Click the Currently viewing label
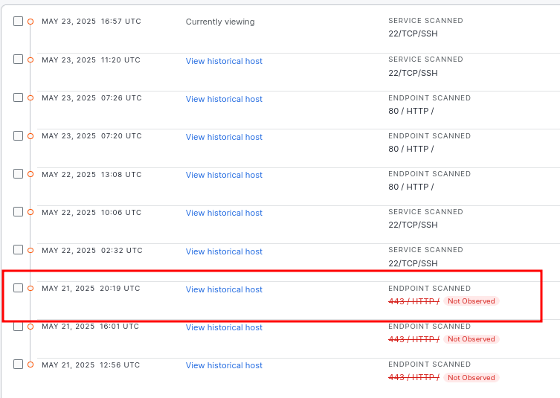560x398 pixels. 220,22
